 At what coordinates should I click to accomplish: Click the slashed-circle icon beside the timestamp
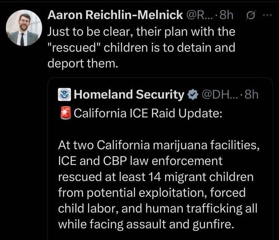[x=250, y=15]
